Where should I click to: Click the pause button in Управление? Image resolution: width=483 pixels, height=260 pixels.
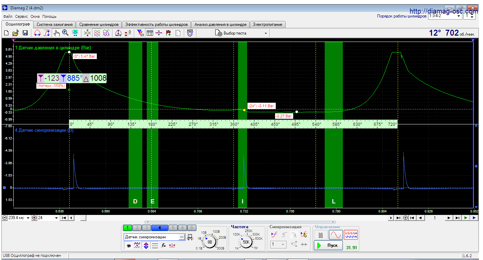[320, 235]
